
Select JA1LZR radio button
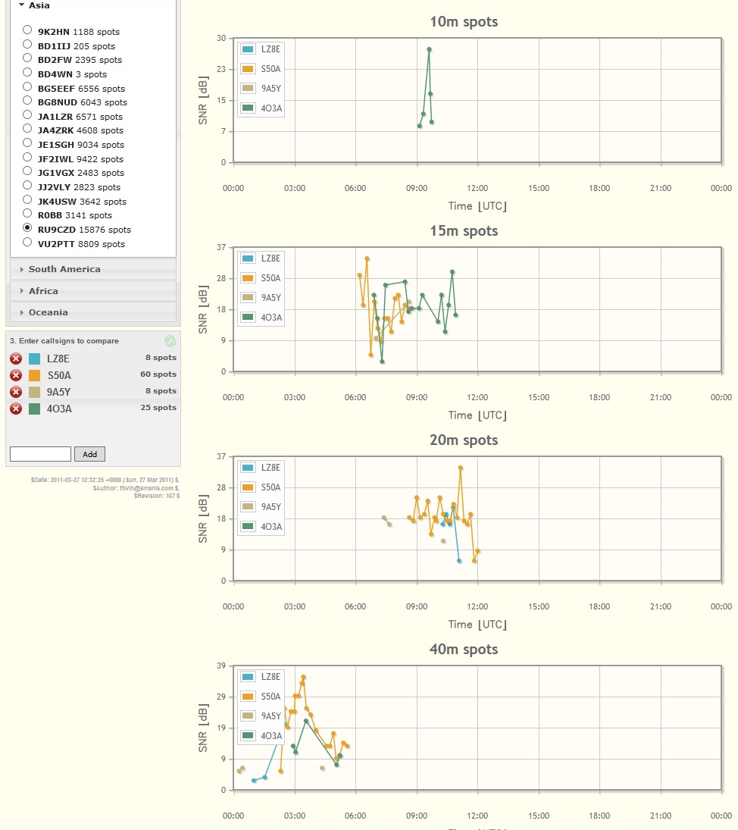click(x=27, y=115)
